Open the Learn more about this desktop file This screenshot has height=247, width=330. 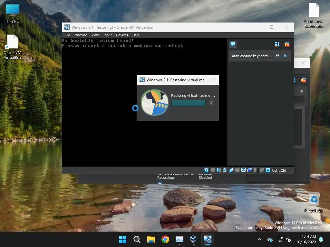click(314, 15)
